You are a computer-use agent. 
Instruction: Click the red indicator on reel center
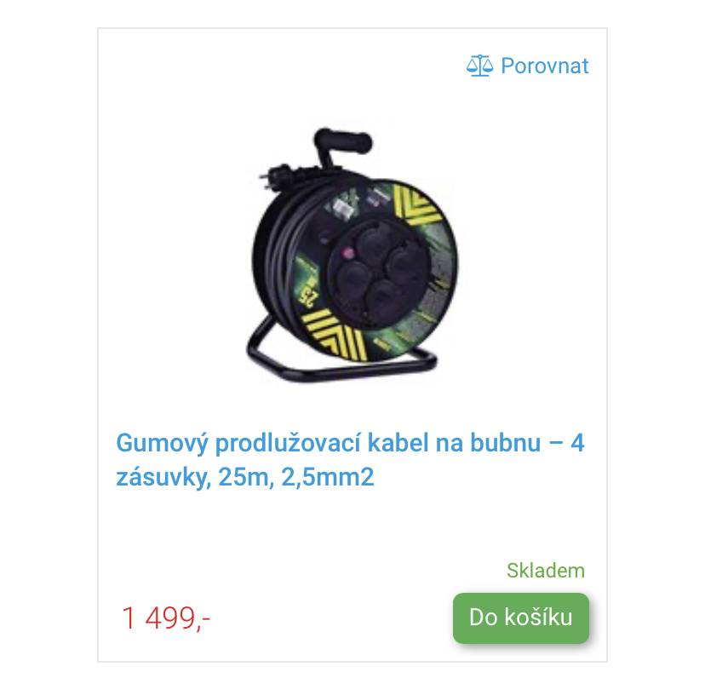(347, 253)
